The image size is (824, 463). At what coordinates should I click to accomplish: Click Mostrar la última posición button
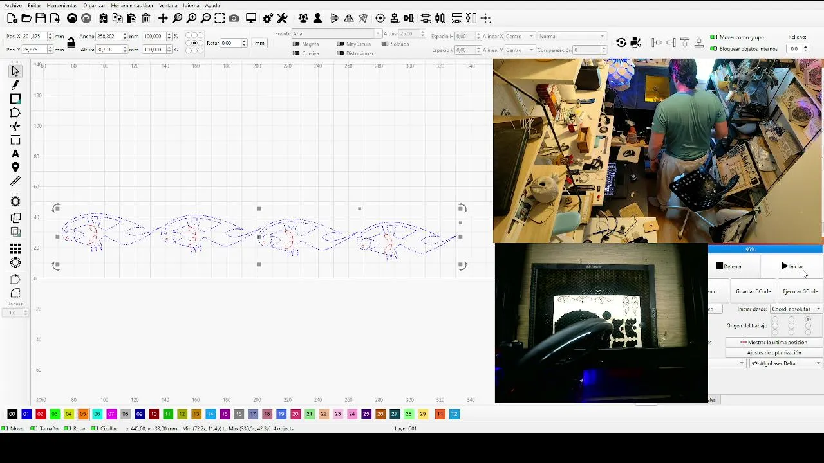click(x=774, y=342)
